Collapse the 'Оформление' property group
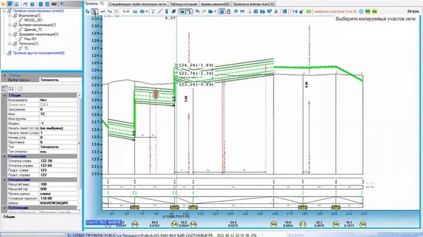 click(5, 180)
